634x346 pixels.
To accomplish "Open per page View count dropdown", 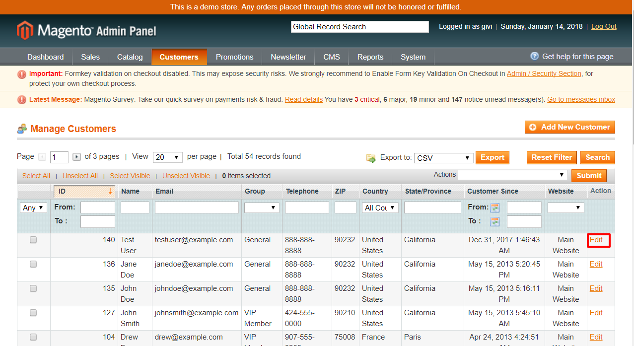I will (168, 157).
